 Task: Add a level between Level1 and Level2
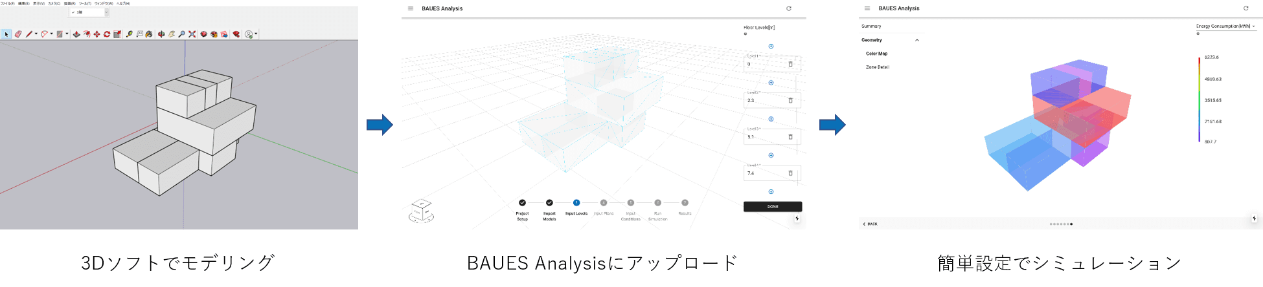(x=771, y=83)
